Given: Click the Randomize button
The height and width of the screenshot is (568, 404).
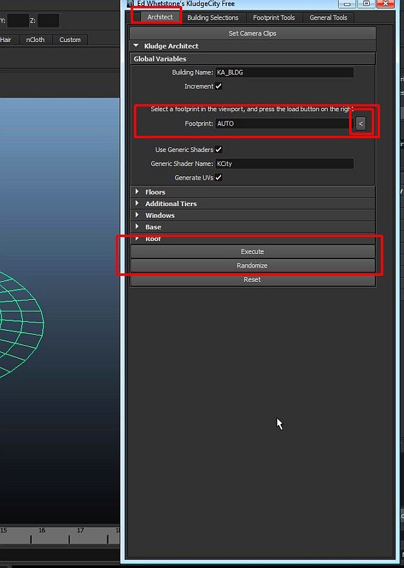Looking at the screenshot, I should tap(253, 266).
